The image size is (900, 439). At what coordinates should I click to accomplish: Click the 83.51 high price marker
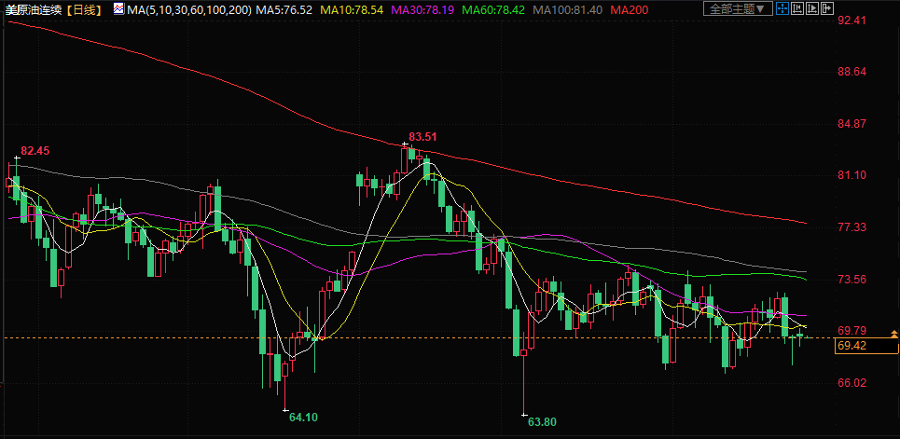pyautogui.click(x=422, y=136)
